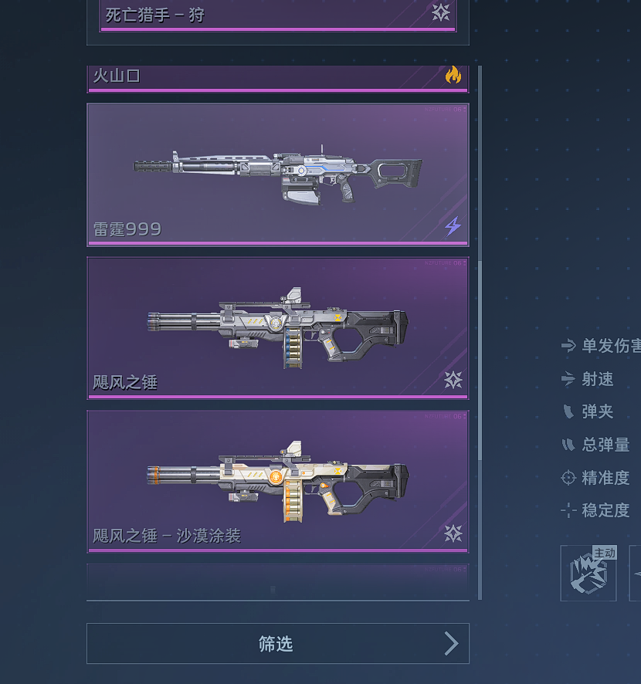Click the 精准度 crosshair icon
The height and width of the screenshot is (684, 641).
(568, 478)
